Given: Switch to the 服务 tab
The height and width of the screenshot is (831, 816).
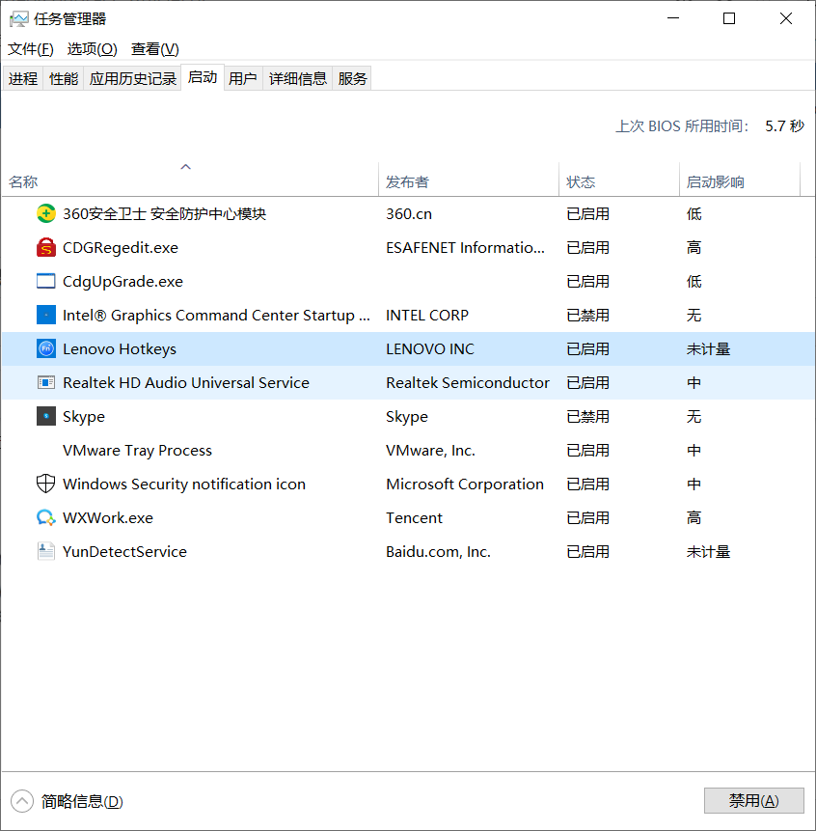Looking at the screenshot, I should (353, 78).
